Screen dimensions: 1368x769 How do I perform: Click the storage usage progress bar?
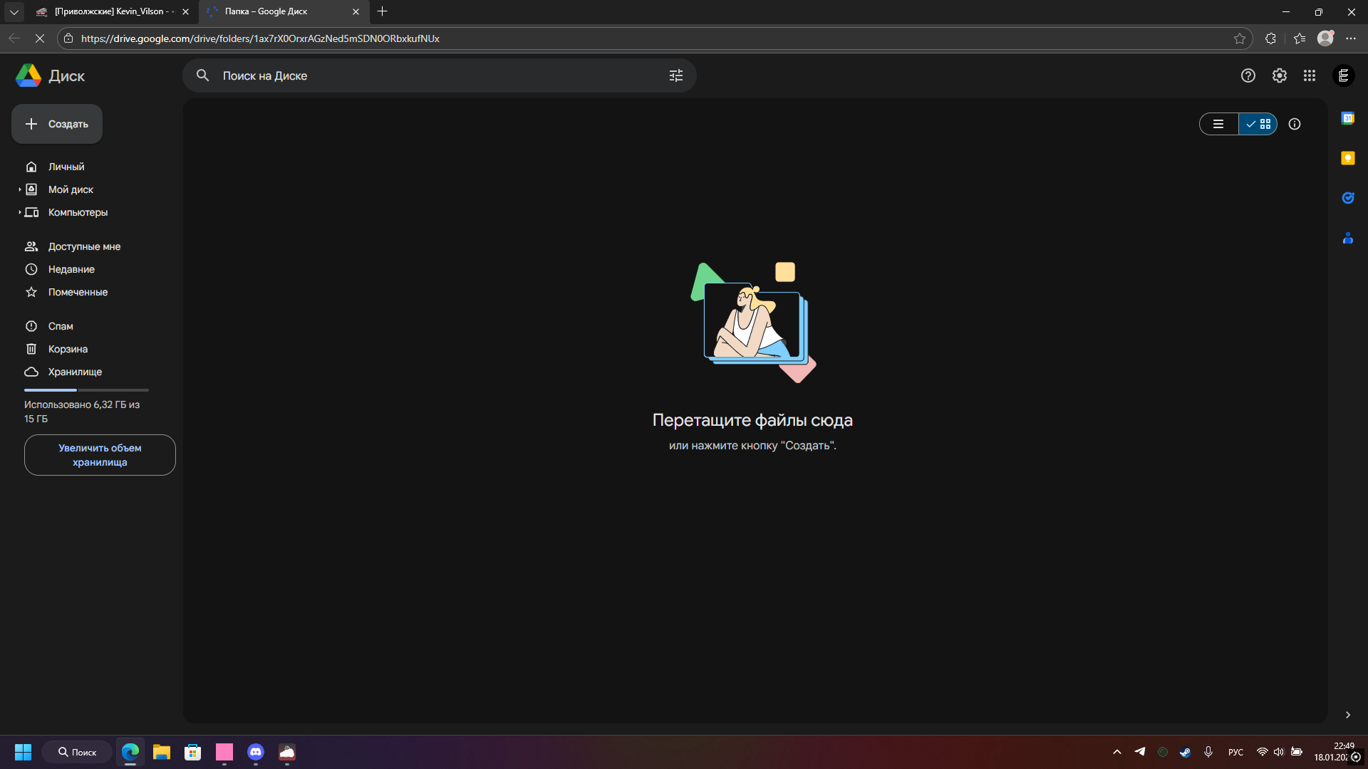86,390
